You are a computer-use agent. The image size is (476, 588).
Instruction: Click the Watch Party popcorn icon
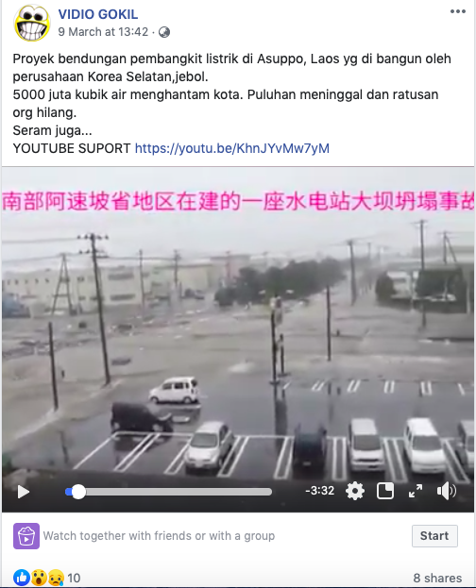(26, 536)
